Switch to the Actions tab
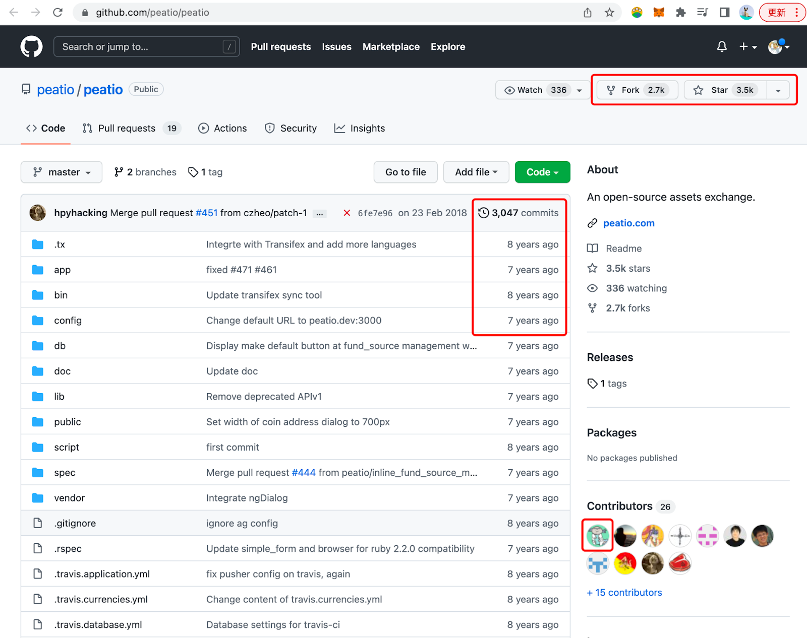The width and height of the screenshot is (807, 638). point(222,129)
